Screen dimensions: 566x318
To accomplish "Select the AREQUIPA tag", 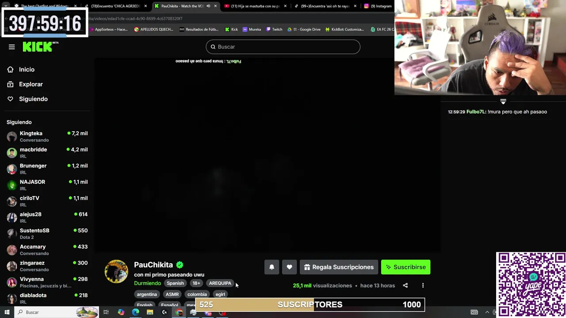I will (220, 283).
